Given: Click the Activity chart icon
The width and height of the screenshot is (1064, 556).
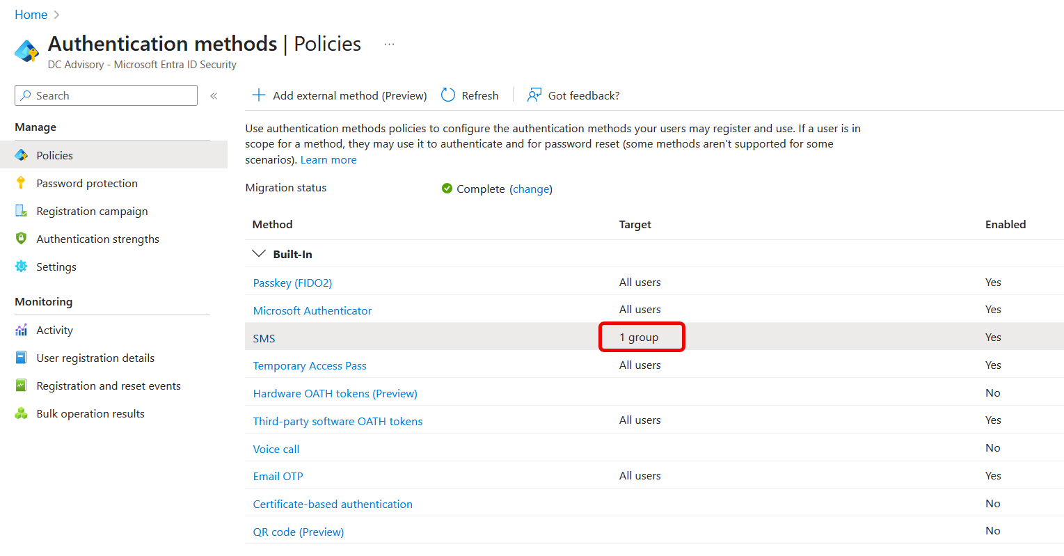Looking at the screenshot, I should (21, 330).
